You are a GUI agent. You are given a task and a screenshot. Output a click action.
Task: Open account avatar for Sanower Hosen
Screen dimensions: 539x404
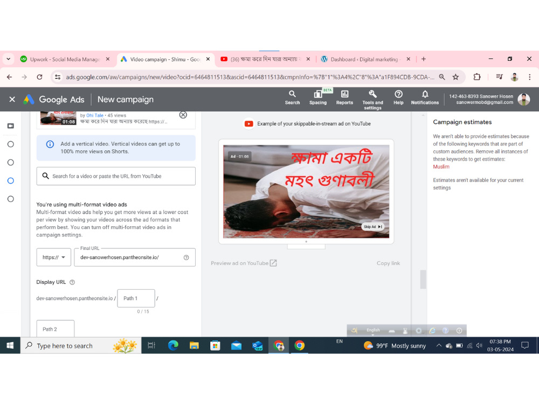click(x=523, y=99)
